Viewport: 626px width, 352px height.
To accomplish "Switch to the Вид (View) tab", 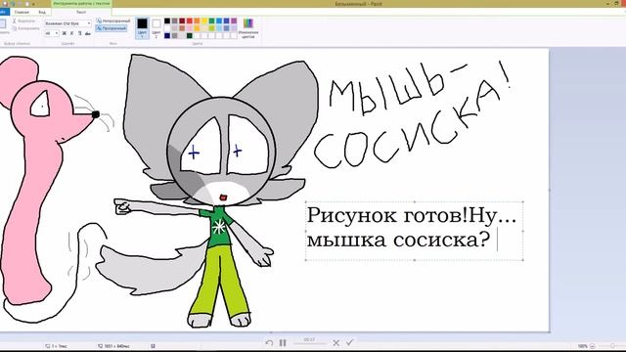I will [x=42, y=12].
